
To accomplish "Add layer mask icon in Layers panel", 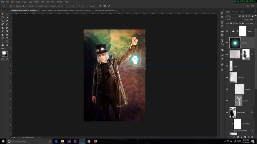I will click(x=238, y=137).
